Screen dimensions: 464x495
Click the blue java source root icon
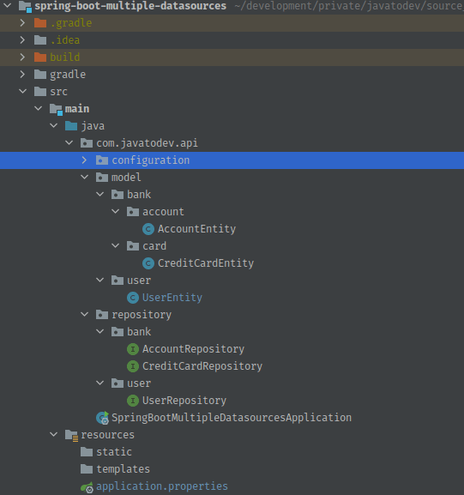pos(71,126)
